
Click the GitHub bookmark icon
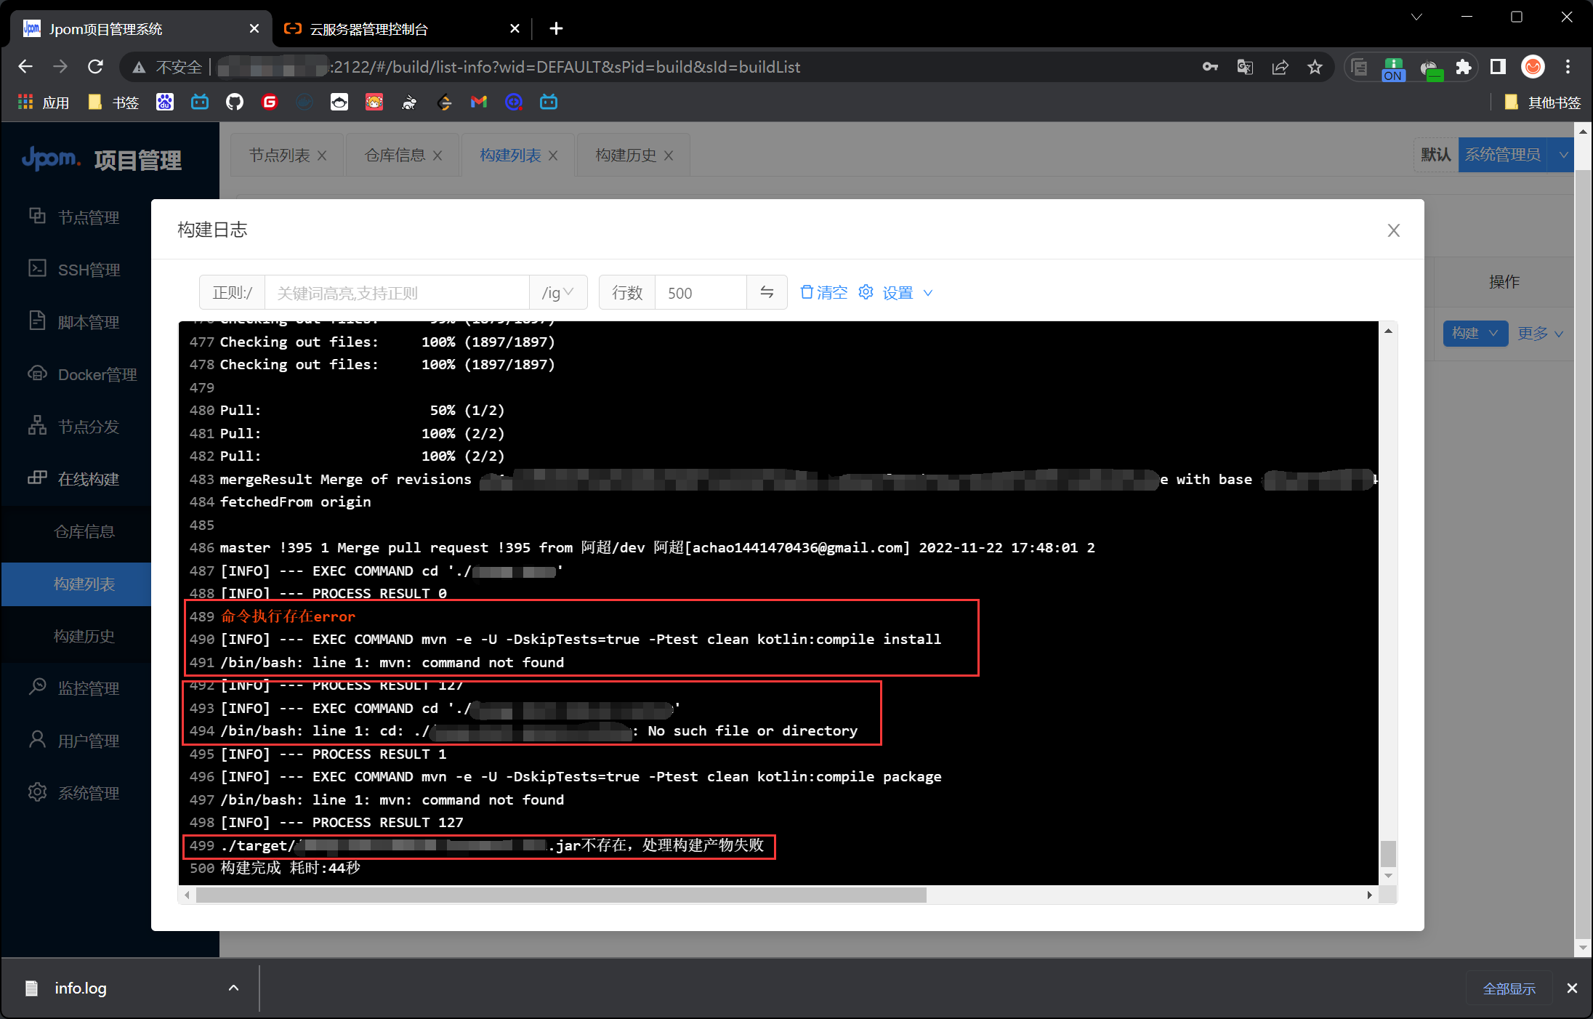click(234, 102)
